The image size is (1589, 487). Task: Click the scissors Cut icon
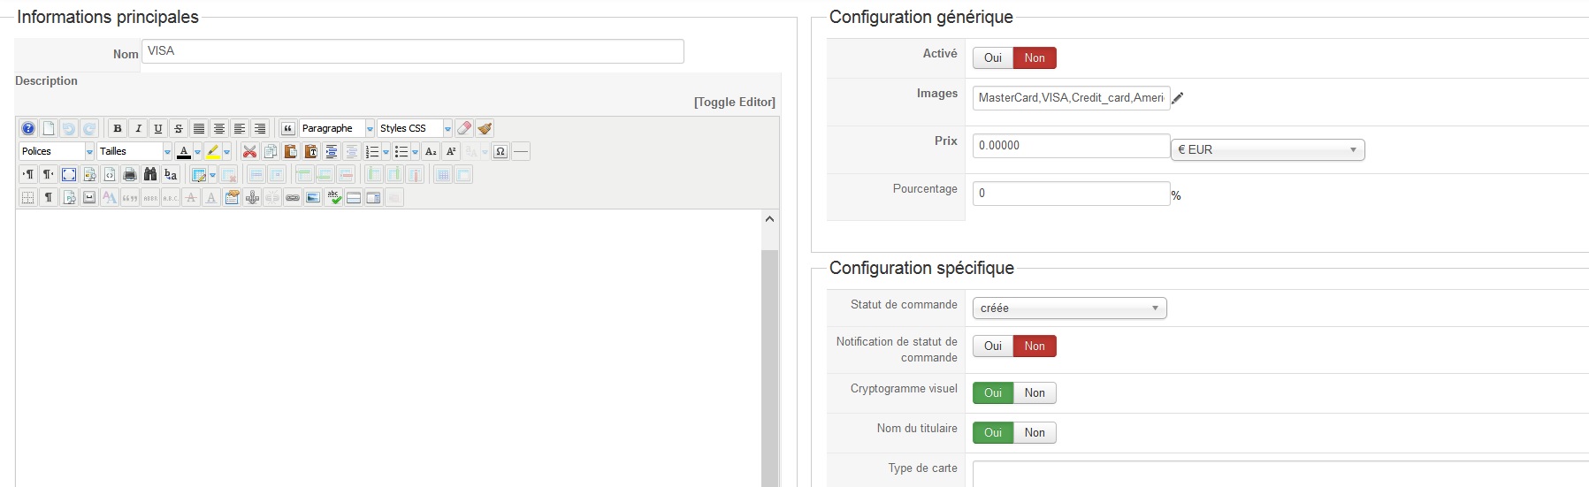click(x=249, y=152)
